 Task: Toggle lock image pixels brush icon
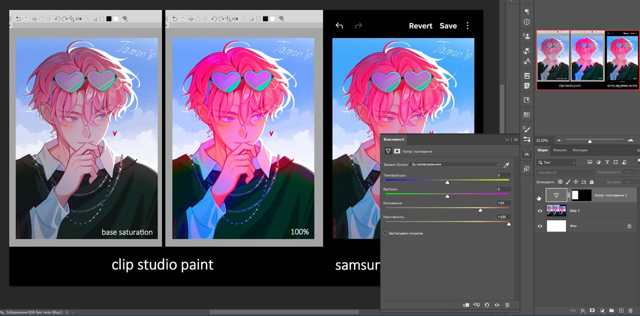coord(568,182)
